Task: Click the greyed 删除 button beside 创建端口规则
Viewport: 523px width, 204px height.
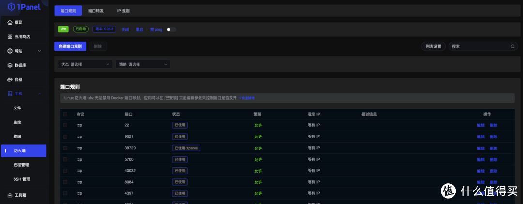Action: (98, 46)
